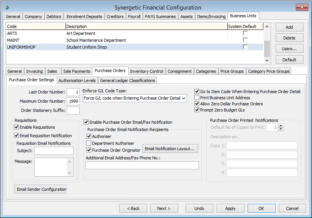Select the Business Units tab
The height and width of the screenshot is (218, 312).
pos(243,16)
